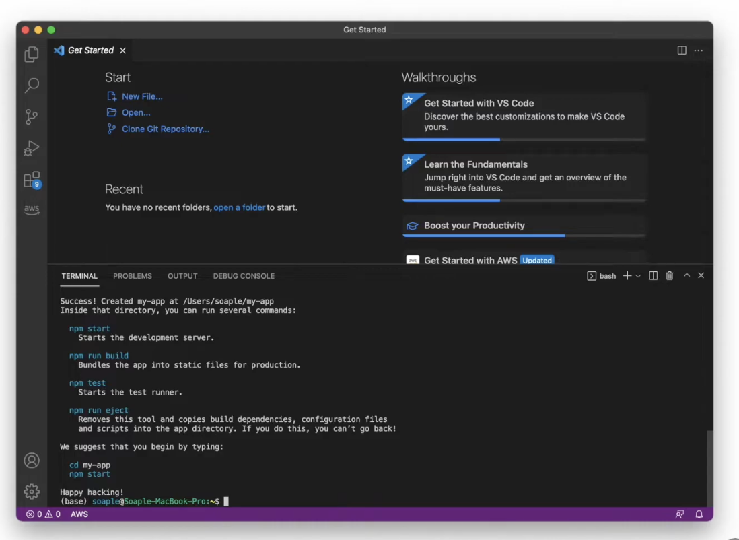Kill the terminal with trash icon
The image size is (739, 540).
[669, 276]
